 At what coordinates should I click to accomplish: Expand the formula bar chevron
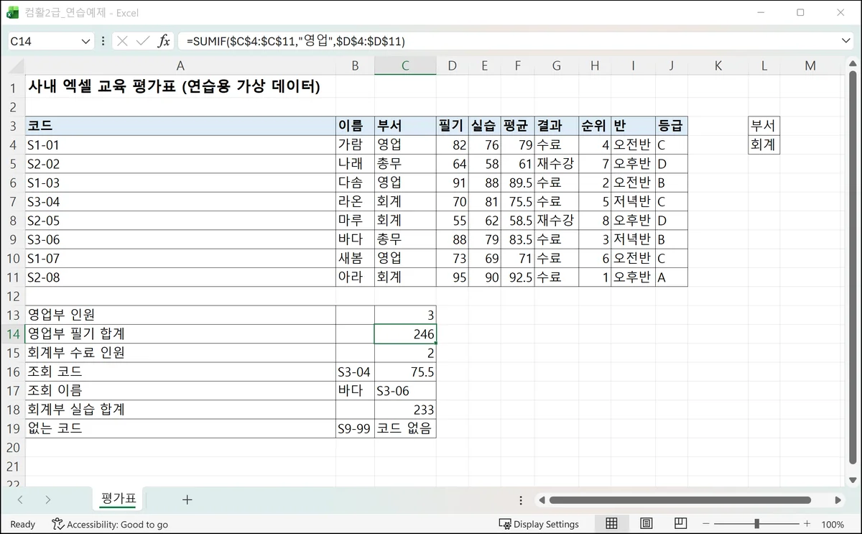845,41
